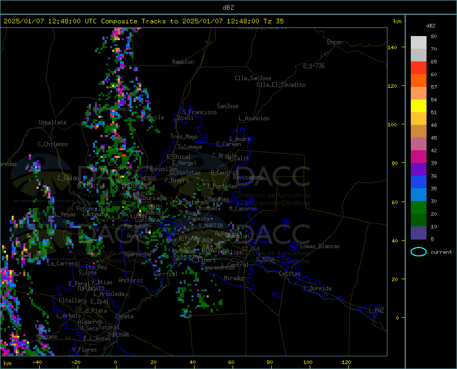Click the 'Capdevila' map label
Screen dimensions: 457x369
[x=150, y=117]
